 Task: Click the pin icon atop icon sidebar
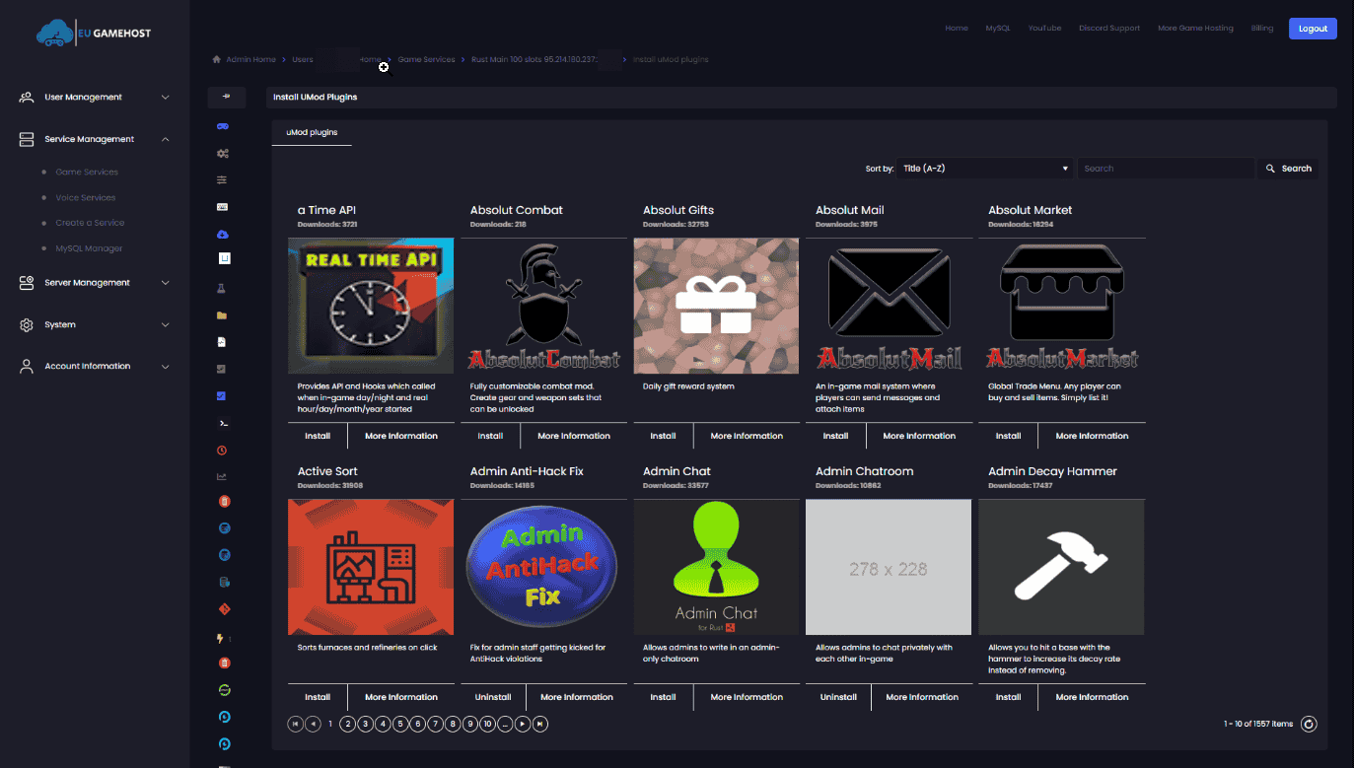tap(227, 97)
